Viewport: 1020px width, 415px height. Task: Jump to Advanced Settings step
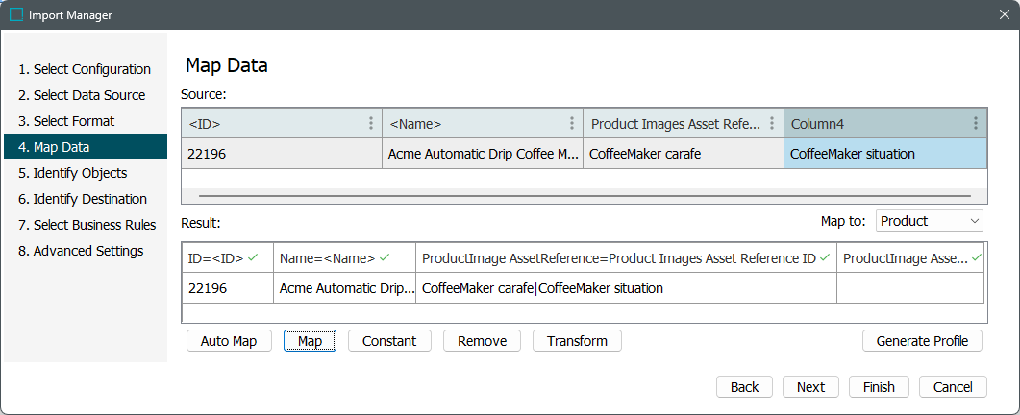(x=81, y=251)
